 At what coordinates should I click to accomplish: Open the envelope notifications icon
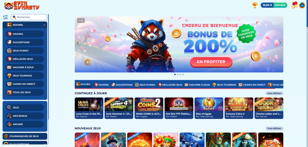[x=294, y=5]
